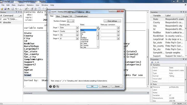Image resolution: width=187 pixels, height=105 pixels.
Task: Click the pin icon in Properties panel
Action: (x=183, y=59)
